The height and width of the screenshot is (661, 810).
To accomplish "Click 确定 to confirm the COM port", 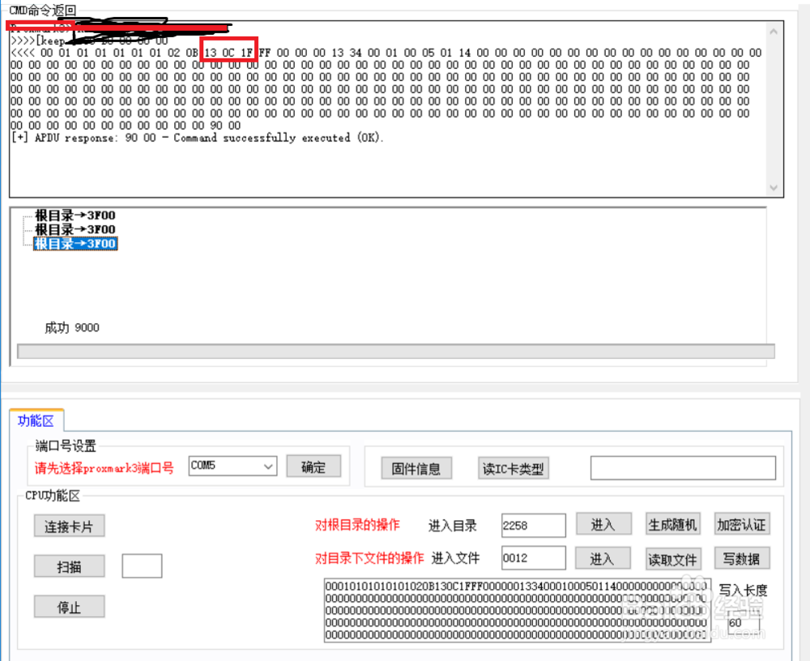I will (x=313, y=466).
